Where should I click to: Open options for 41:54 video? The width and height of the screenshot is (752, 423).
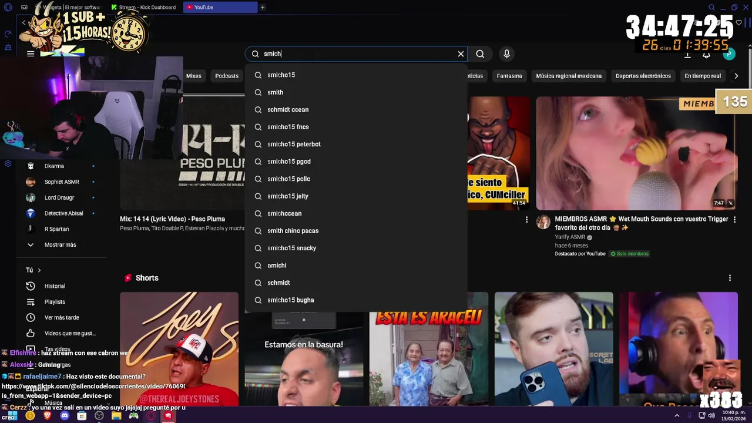coord(526,220)
